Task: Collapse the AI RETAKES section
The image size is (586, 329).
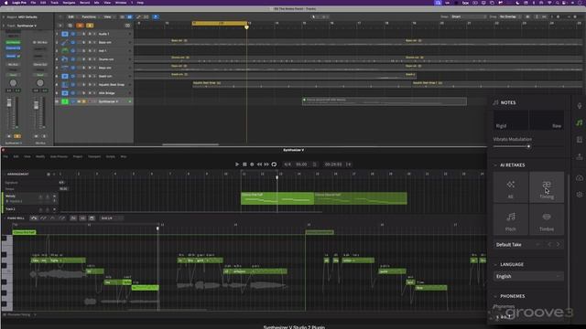Action: coord(496,164)
